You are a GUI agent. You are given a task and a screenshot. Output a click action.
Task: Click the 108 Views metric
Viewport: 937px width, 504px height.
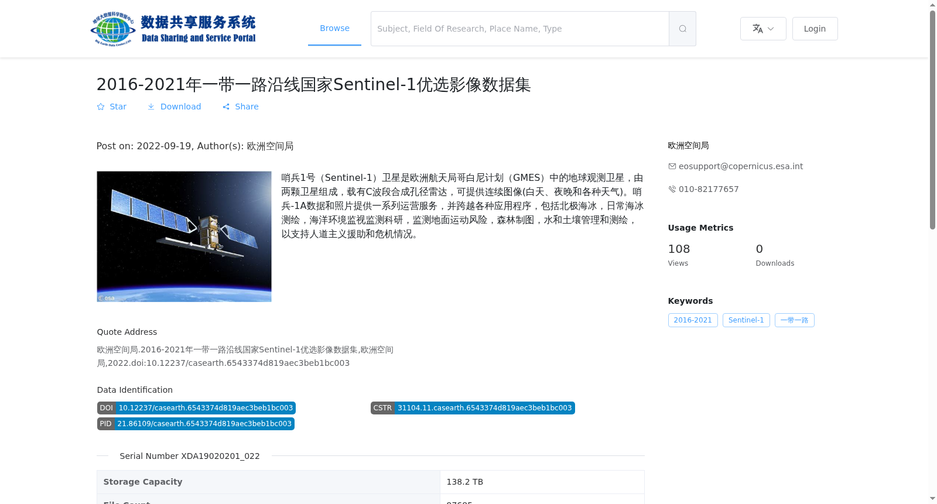click(679, 255)
